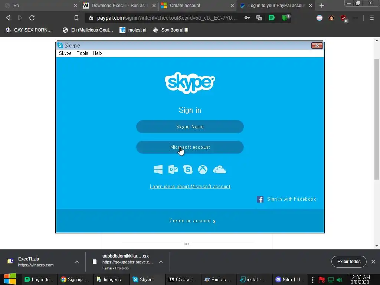This screenshot has height=285, width=380.
Task: Click the OneDrive cloud icon
Action: (219, 170)
